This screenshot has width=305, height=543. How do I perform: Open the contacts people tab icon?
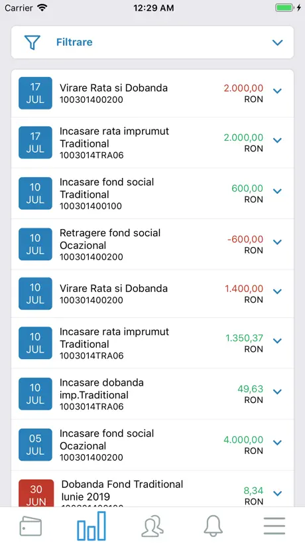click(x=152, y=526)
